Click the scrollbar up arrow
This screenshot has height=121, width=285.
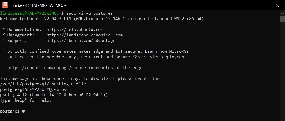[283, 13]
